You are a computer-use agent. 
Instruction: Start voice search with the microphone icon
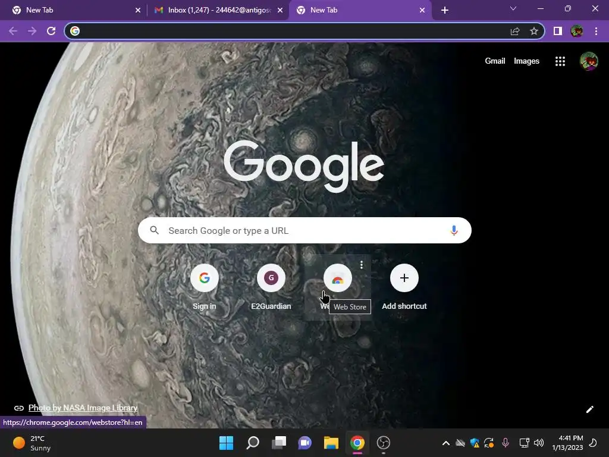(x=454, y=230)
